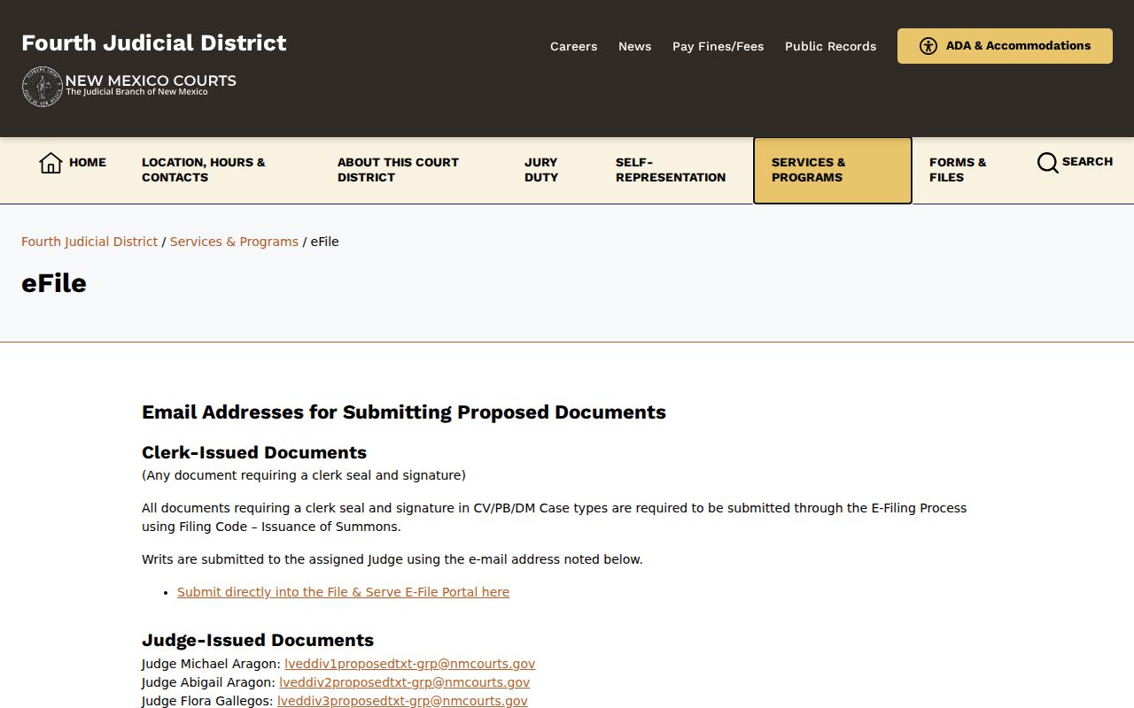Click the eFile page heading
This screenshot has width=1134, height=708.
(x=54, y=283)
